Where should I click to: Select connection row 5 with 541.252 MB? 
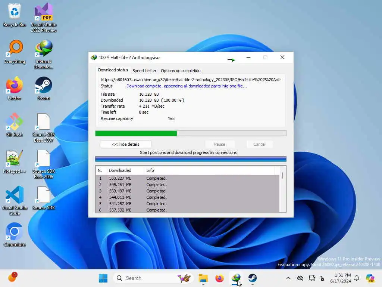coord(187,204)
